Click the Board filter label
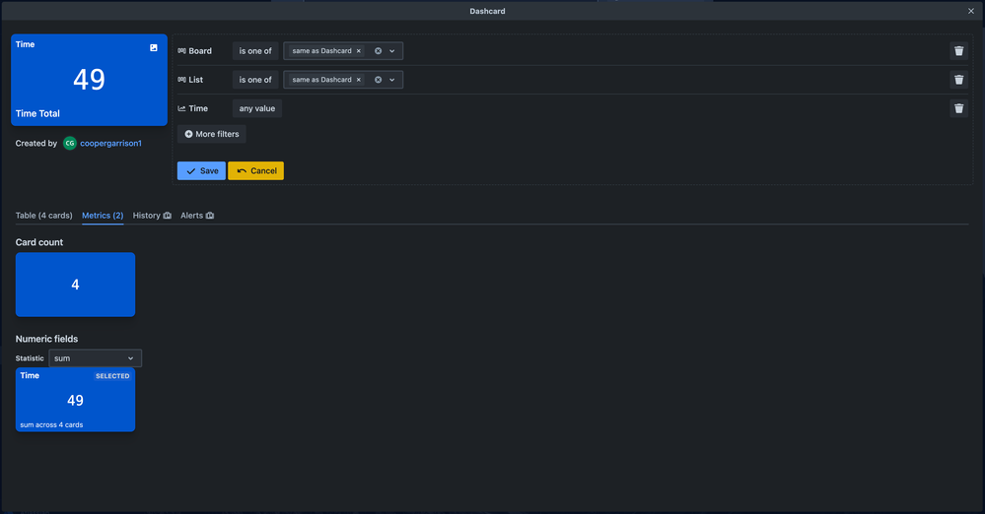The width and height of the screenshot is (985, 514). click(x=200, y=51)
